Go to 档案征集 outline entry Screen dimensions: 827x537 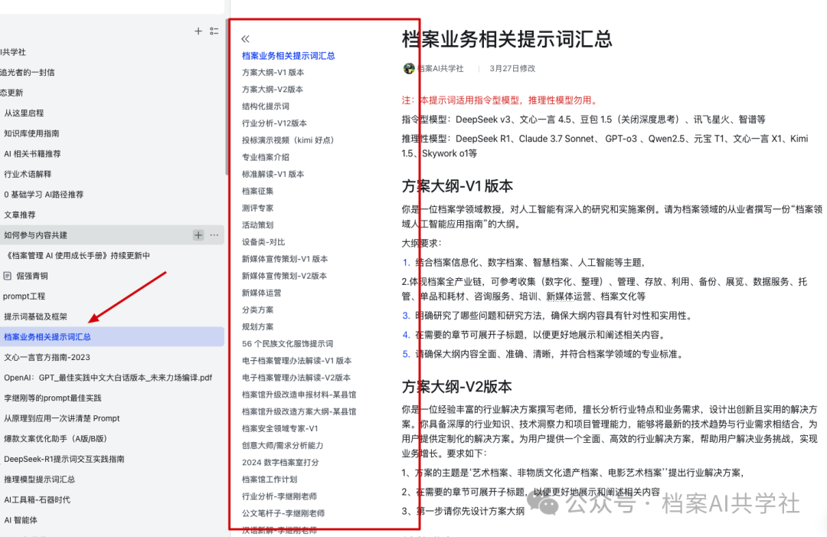point(257,191)
